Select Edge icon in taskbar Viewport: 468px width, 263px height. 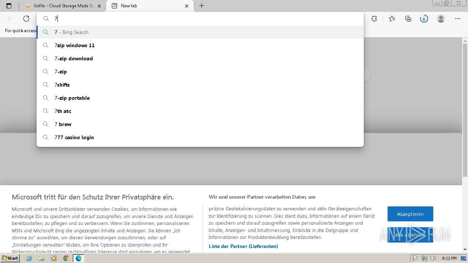78,258
